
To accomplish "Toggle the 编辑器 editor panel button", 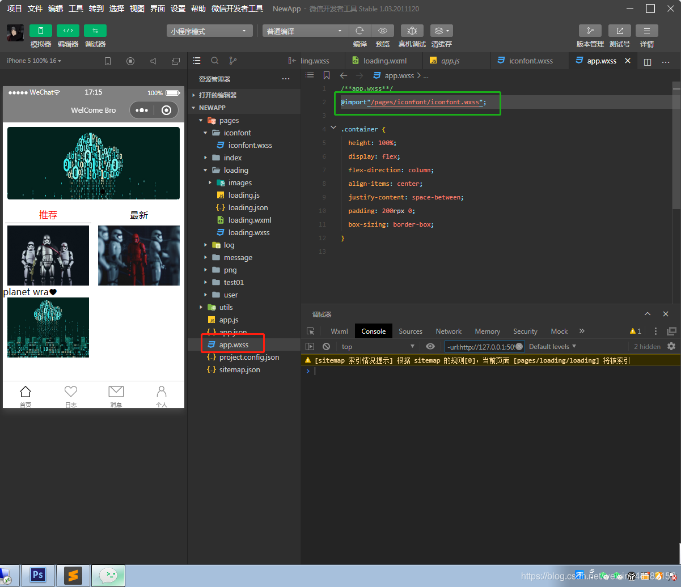I will 68,31.
